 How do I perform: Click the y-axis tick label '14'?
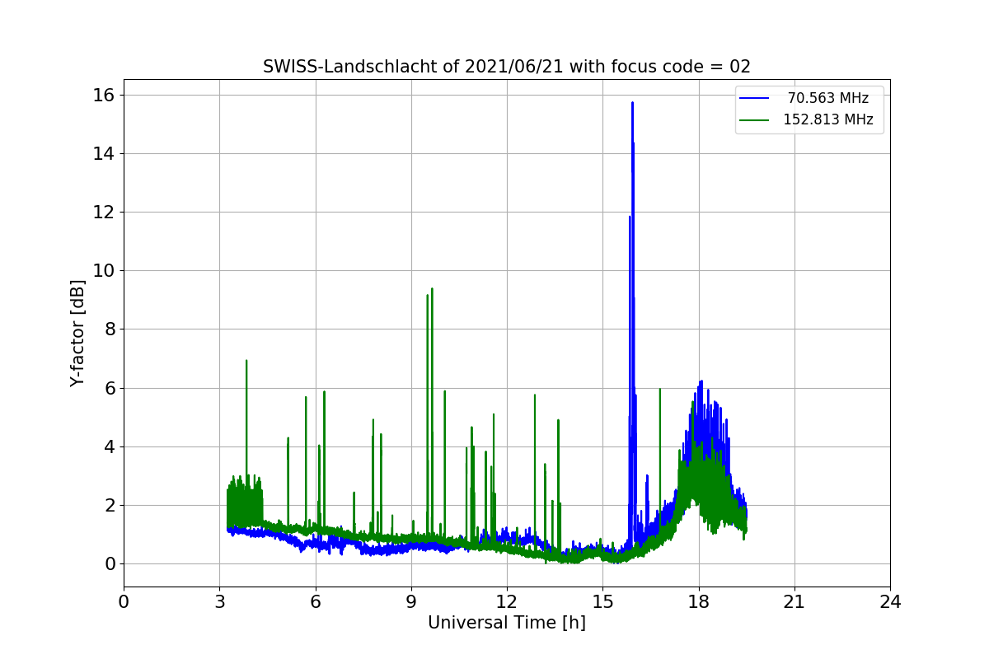click(105, 153)
